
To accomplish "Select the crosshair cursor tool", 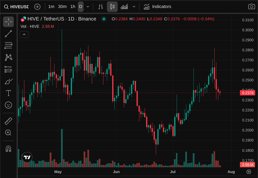I will point(8,22).
